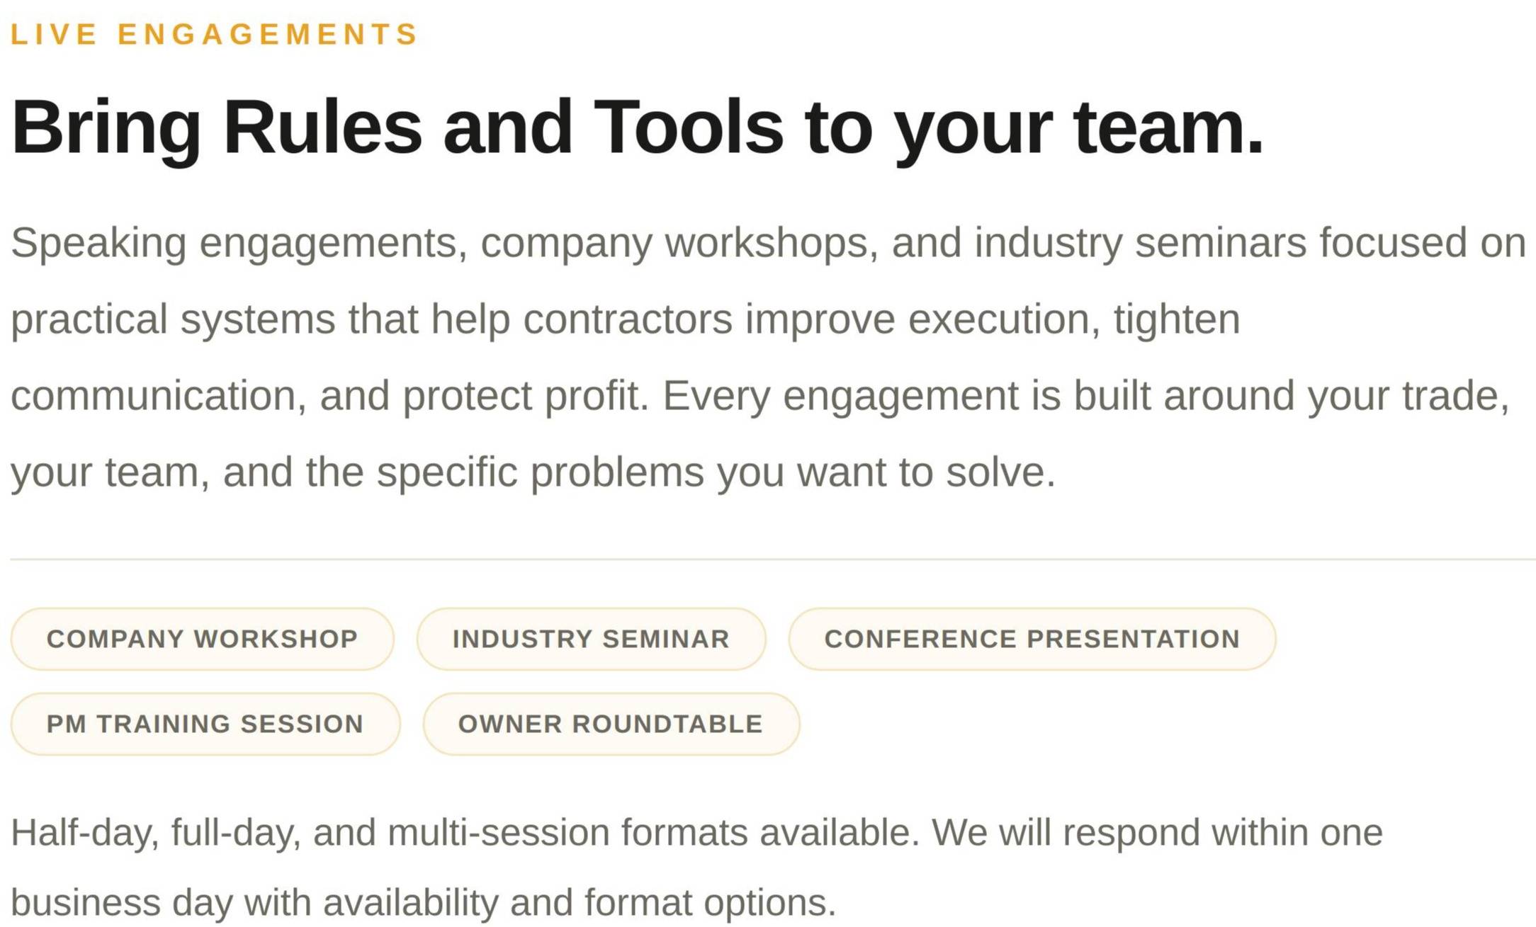
Task: Select the Company Workshop pill
Action: (x=202, y=639)
